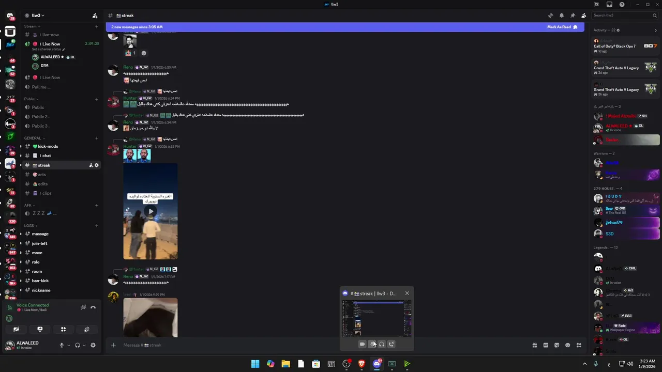This screenshot has height=372, width=662.
Task: Collapse the LOGS category
Action: click(31, 225)
